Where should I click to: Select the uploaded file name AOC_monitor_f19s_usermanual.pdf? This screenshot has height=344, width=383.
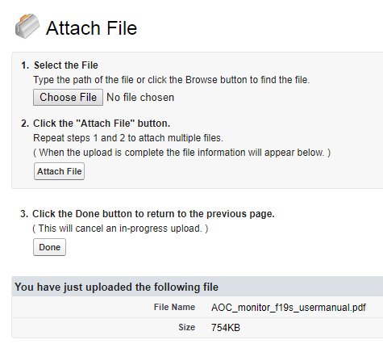pos(289,308)
